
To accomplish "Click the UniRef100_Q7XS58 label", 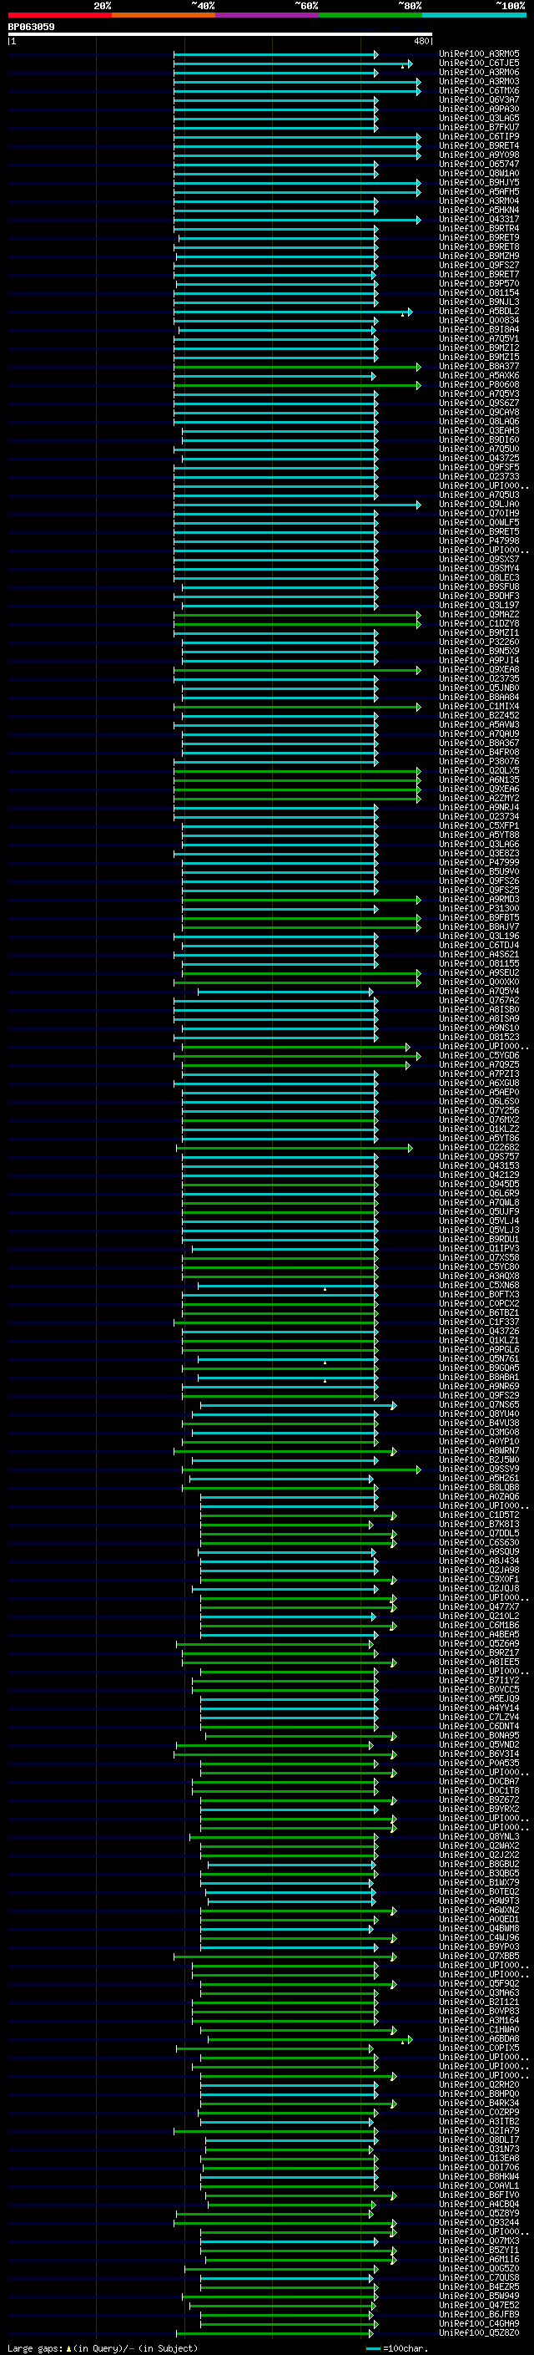I will [479, 1257].
